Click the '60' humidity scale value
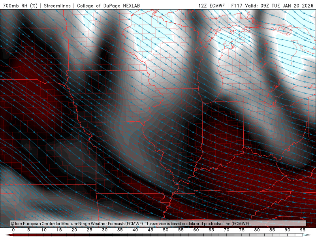The height and width of the screenshot is (237, 316). pos(196,230)
